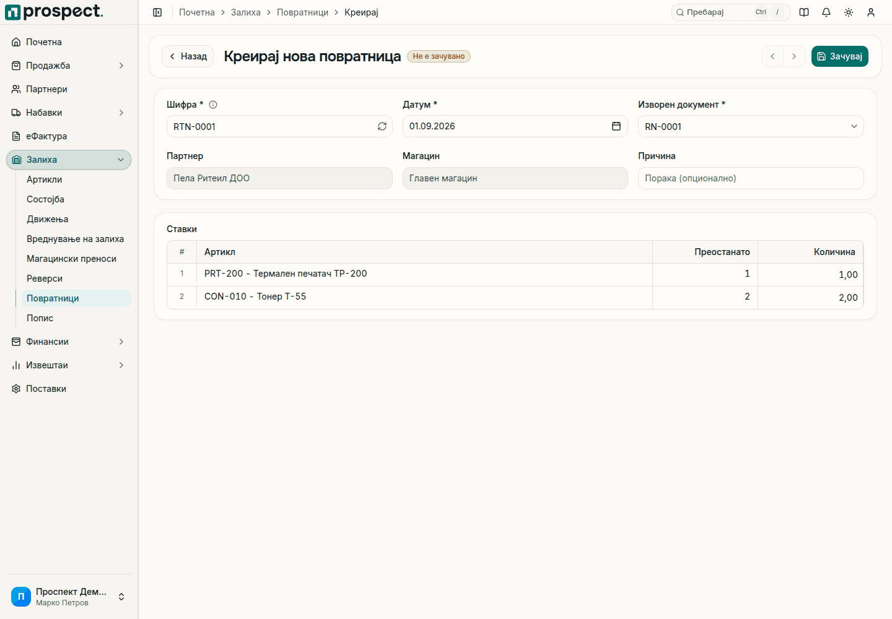Click the Партнери people icon
The height and width of the screenshot is (619, 892).
tap(16, 89)
